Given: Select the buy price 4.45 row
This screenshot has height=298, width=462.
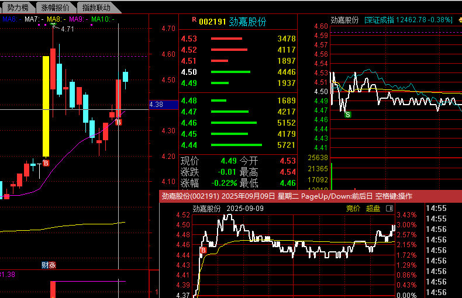Looking at the screenshot, I should coord(238,134).
